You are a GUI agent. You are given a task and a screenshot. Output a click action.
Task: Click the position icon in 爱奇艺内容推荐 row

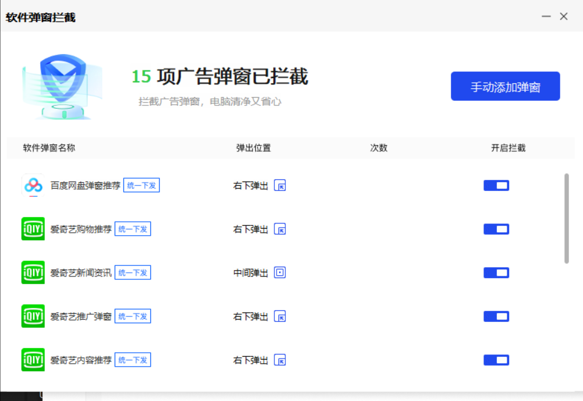tap(280, 360)
